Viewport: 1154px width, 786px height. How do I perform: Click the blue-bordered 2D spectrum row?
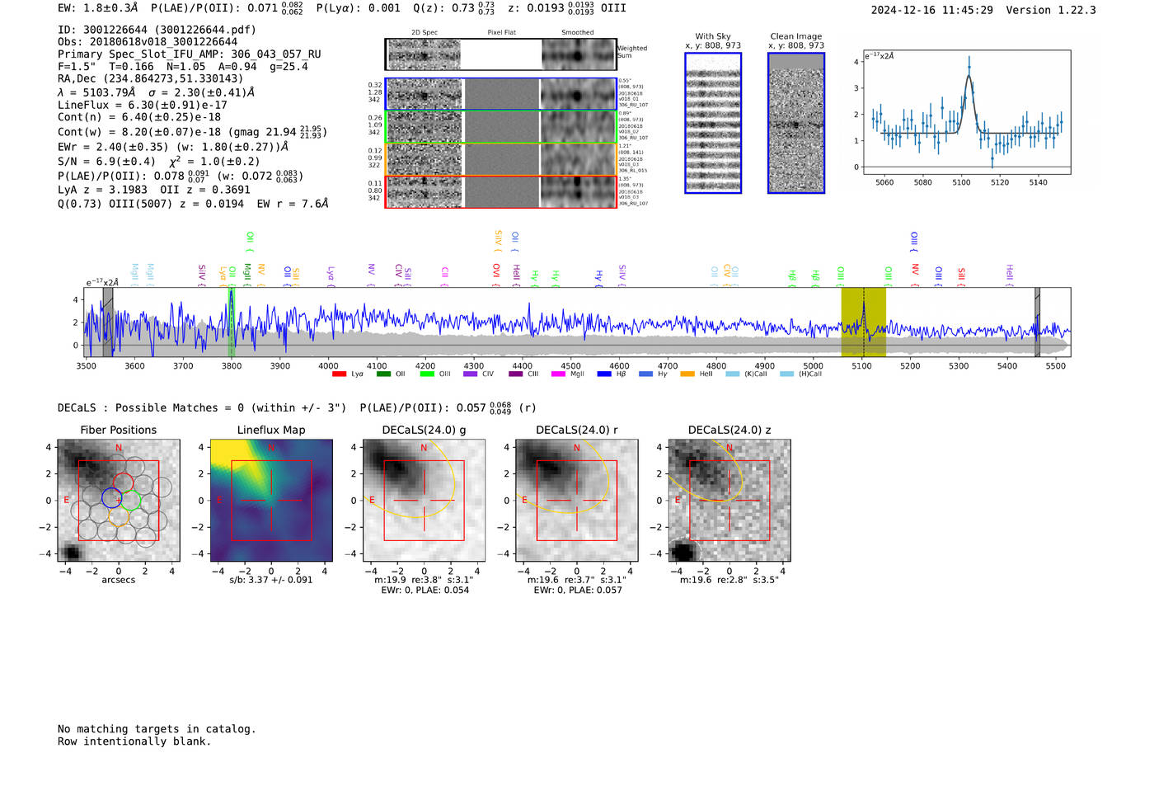[x=501, y=94]
